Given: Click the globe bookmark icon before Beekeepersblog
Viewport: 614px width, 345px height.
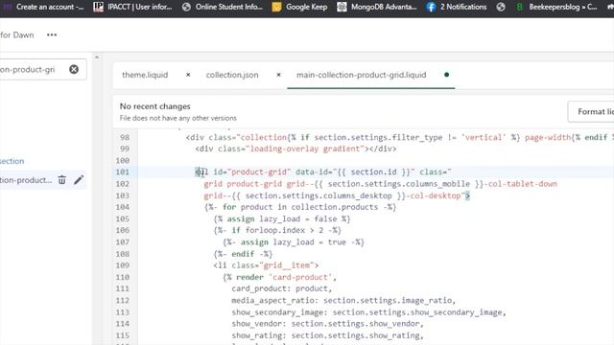Looking at the screenshot, I should [x=501, y=7].
